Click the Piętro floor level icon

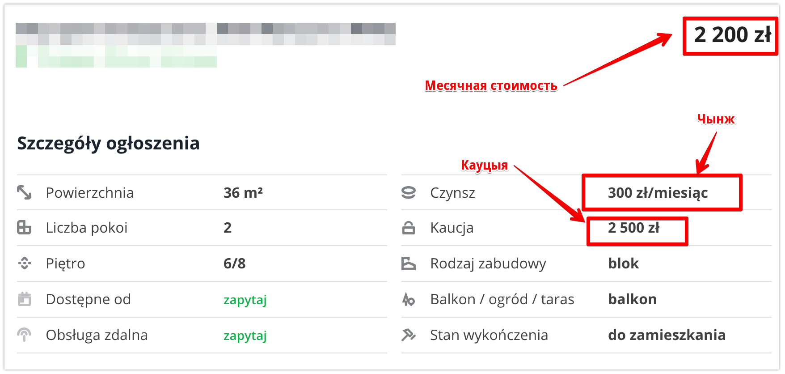coord(25,263)
